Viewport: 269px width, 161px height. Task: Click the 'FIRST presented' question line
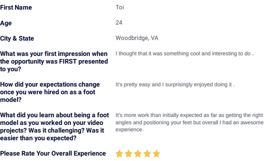[54, 62]
